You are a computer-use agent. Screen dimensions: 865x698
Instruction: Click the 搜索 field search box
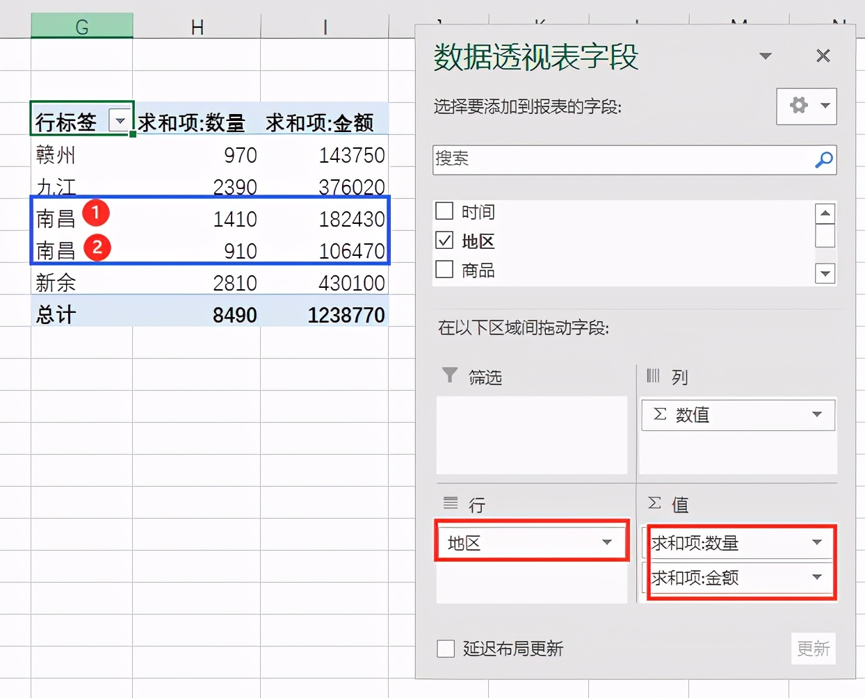(x=634, y=160)
